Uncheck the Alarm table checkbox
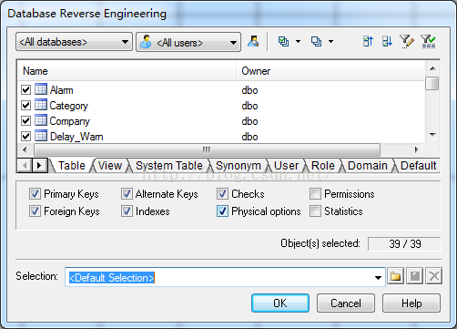The width and height of the screenshot is (457, 329). click(26, 90)
